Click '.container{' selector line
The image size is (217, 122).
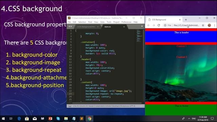pos(87,42)
